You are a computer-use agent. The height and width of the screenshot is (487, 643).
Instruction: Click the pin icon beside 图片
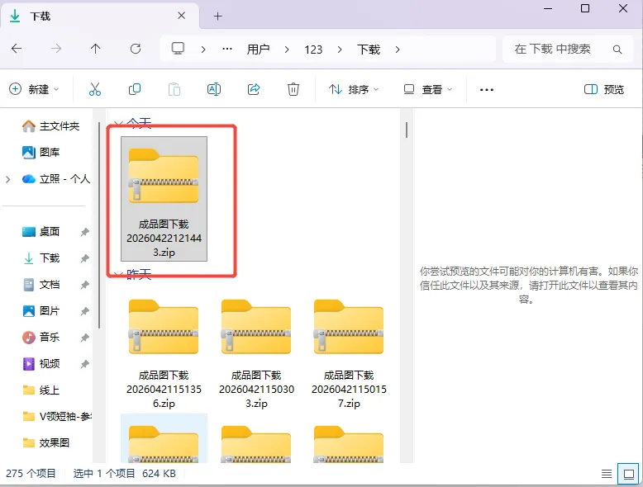click(84, 311)
